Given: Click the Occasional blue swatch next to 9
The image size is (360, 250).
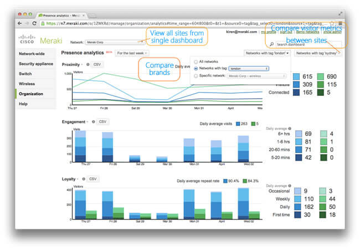Looking at the screenshot, I should point(297,191).
